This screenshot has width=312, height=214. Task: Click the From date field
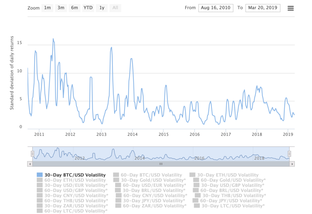tap(216, 8)
